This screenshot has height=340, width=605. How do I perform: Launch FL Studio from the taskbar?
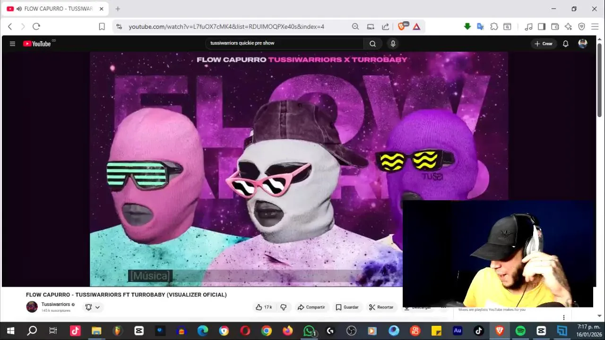(117, 331)
